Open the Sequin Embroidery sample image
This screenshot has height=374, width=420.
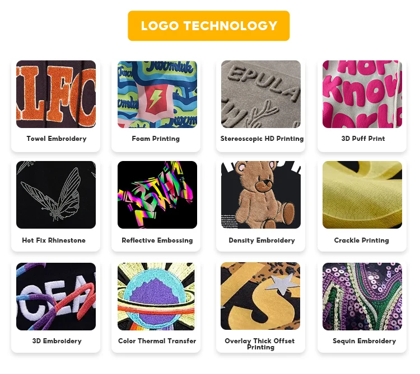(x=362, y=296)
